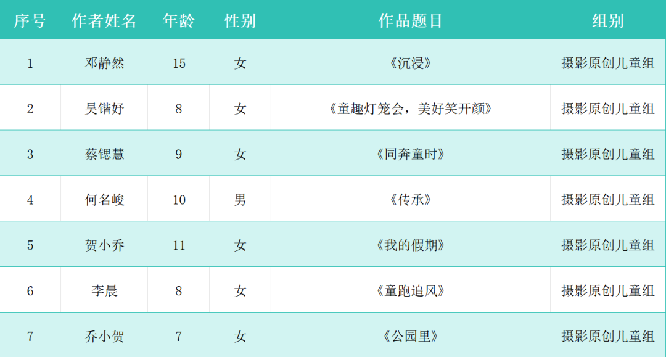Click the cell containing 吴锴妤
Screen dimensions: 666x357
[104, 109]
